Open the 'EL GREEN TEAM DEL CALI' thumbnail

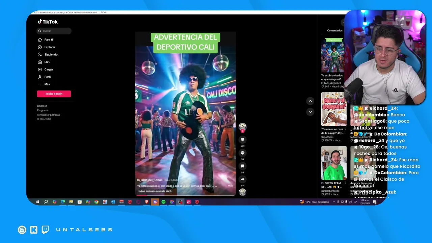(x=334, y=163)
